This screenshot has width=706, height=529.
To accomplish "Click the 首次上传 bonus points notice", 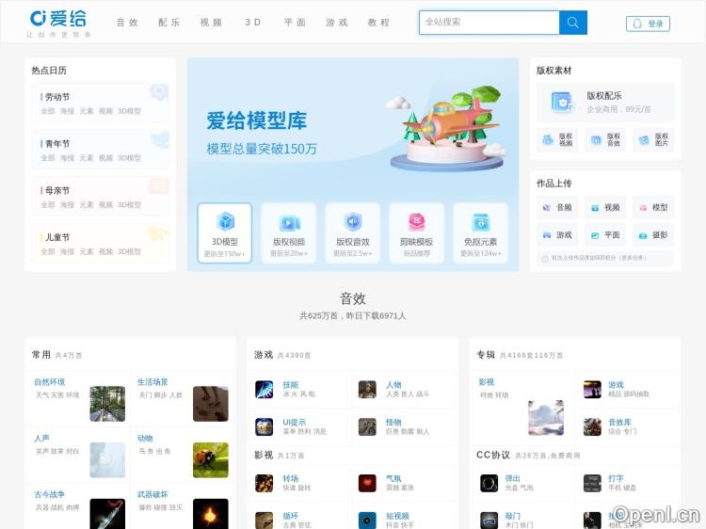I will pos(605,258).
